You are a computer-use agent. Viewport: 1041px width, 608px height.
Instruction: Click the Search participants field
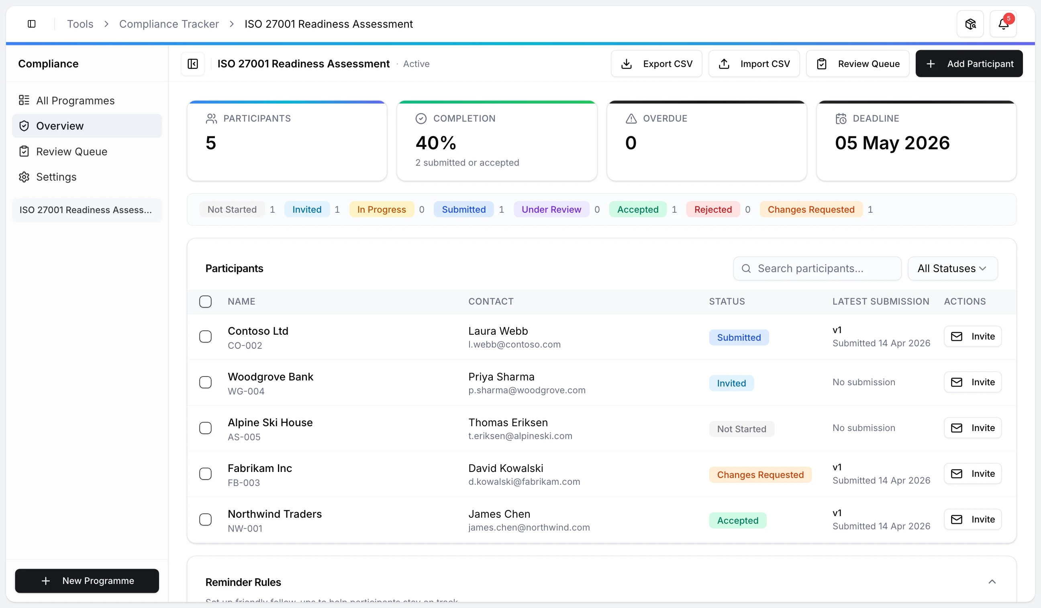click(x=816, y=268)
